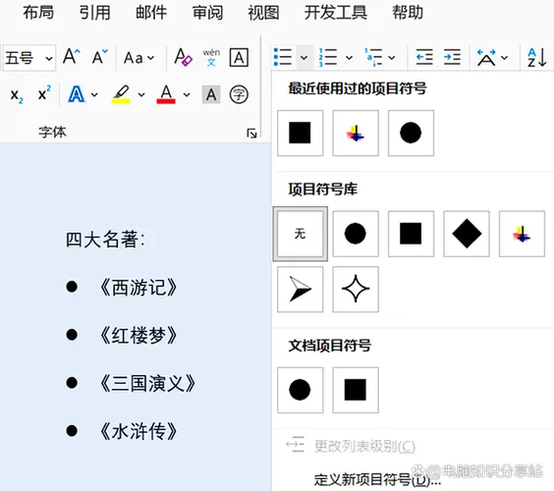Switch to the 邮件 tab
554x491 pixels.
(151, 13)
